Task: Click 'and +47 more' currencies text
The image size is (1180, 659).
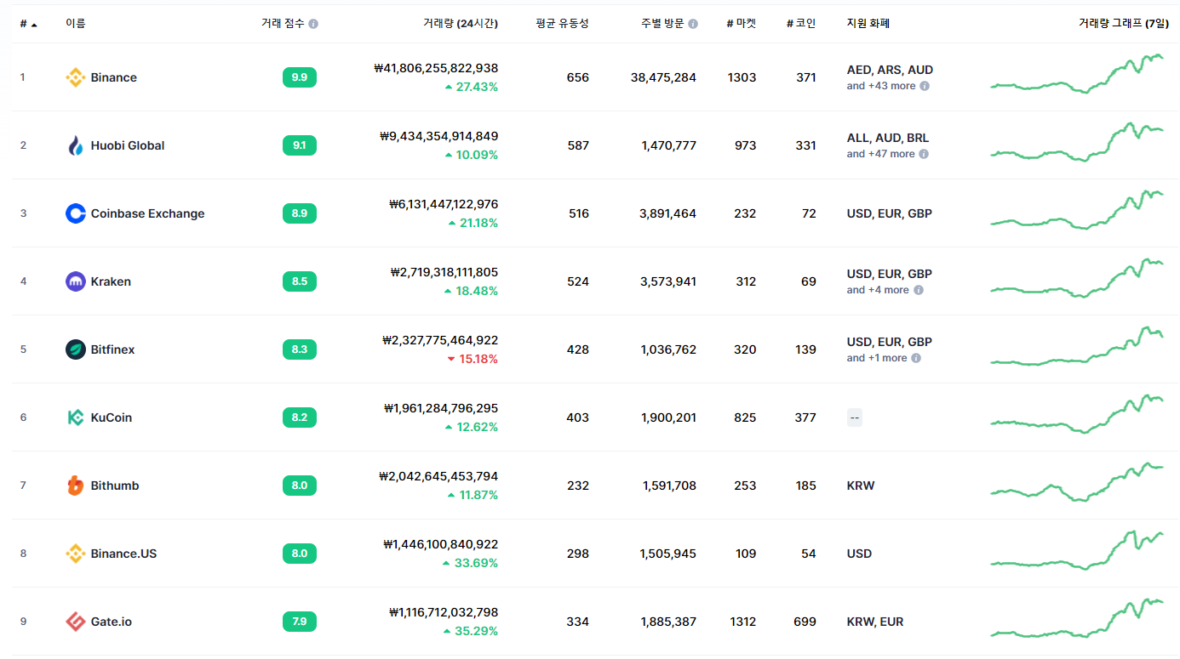Action: coord(881,154)
